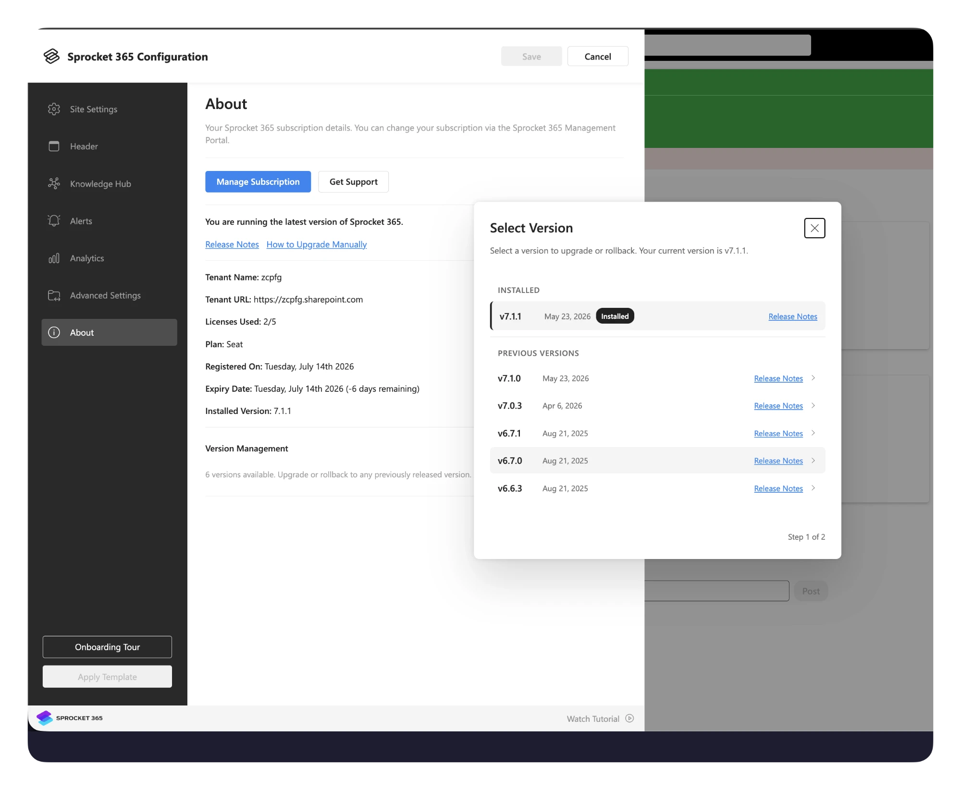Click the 'Tenant URL' value text

[x=308, y=299]
